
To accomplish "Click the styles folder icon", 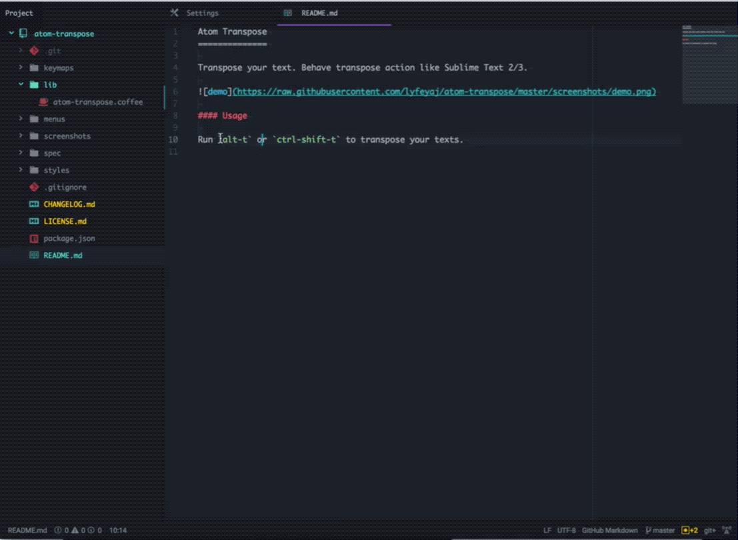I will click(x=34, y=170).
